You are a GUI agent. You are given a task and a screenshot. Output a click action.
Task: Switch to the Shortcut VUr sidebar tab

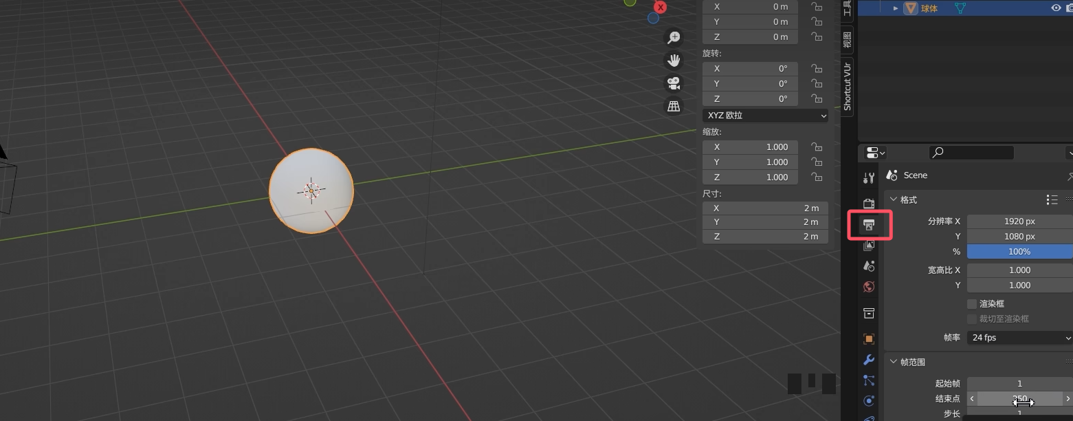pyautogui.click(x=847, y=86)
